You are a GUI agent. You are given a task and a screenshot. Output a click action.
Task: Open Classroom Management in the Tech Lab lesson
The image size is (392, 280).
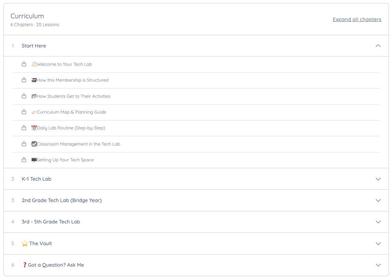click(196, 144)
